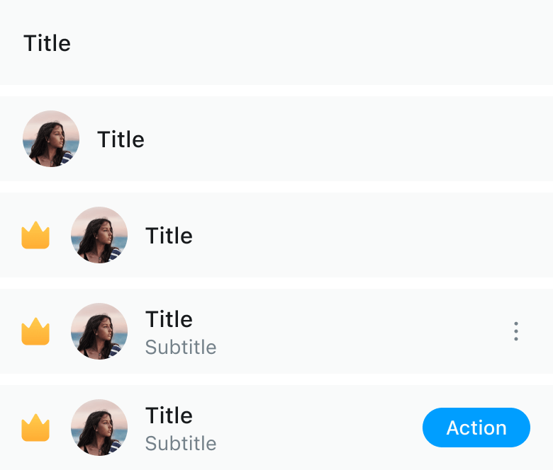The image size is (553, 470).
Task: Click the avatar in the crown row without subtitle
Action: click(x=99, y=235)
